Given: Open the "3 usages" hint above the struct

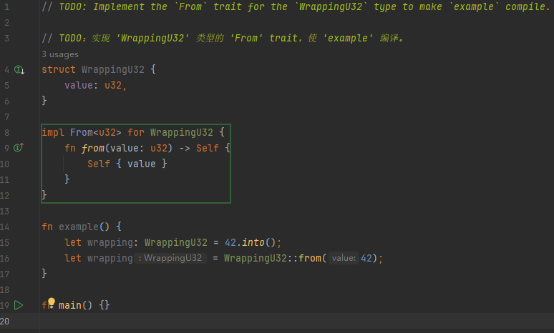Looking at the screenshot, I should pos(60,54).
